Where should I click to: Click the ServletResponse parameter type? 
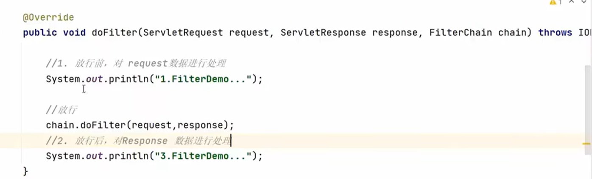323,33
